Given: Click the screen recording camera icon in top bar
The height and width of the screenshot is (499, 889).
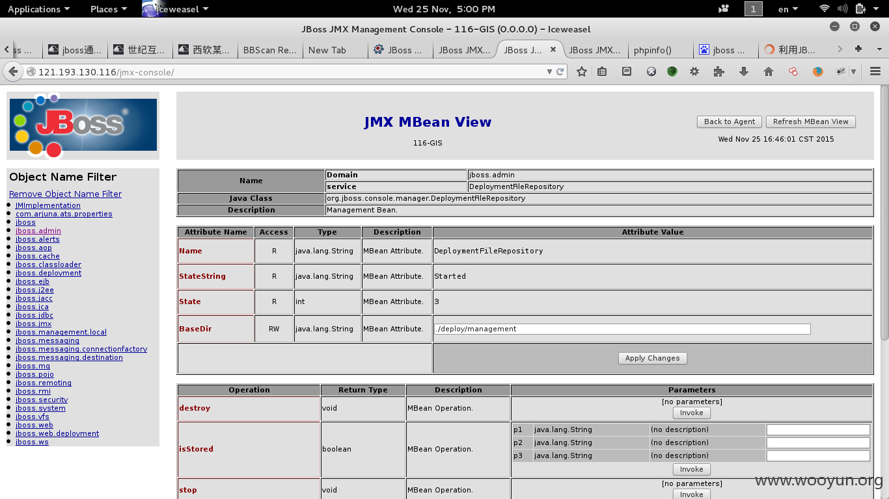Looking at the screenshot, I should pyautogui.click(x=724, y=9).
